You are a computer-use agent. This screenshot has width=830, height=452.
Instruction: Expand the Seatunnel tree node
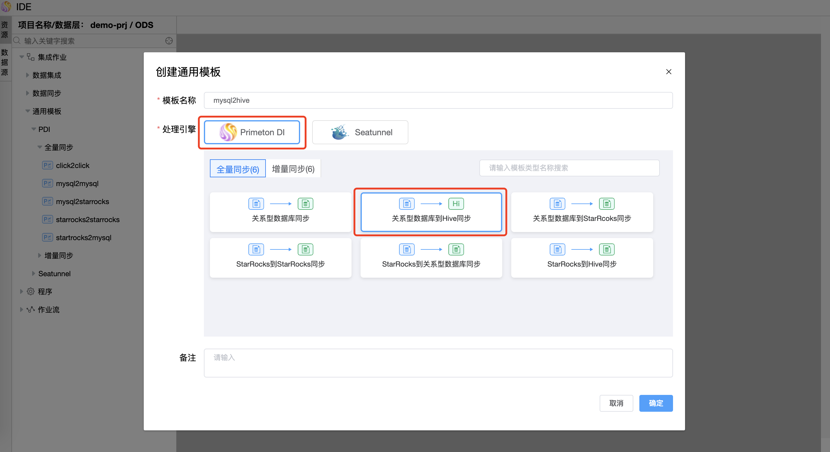click(33, 273)
